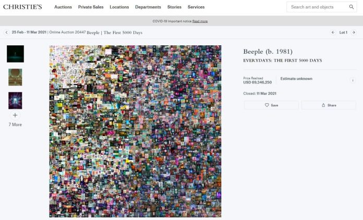
Task: Select the first thumbnail image
Action: (15, 54)
